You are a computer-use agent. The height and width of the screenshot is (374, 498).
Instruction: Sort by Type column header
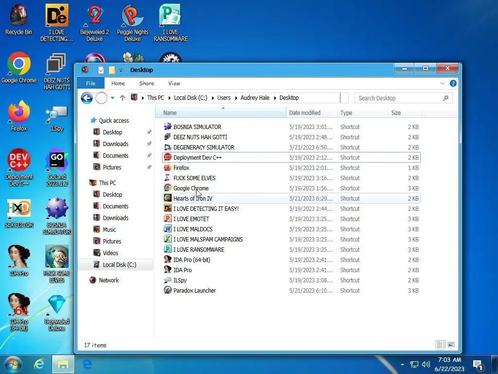(x=363, y=112)
